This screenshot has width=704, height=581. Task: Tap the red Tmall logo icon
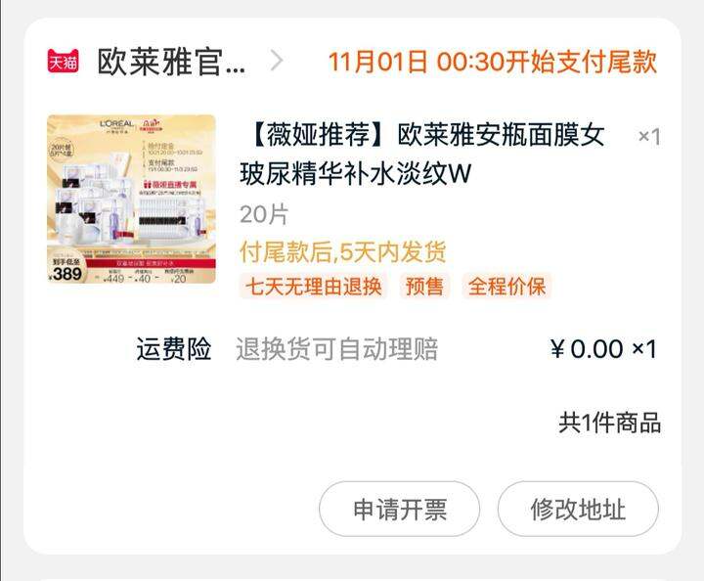click(64, 61)
